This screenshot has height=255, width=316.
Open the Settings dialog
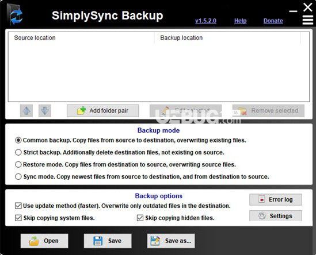point(276,216)
